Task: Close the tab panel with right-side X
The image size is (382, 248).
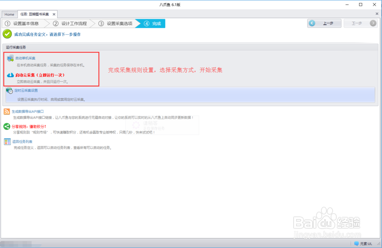Action: point(377,14)
